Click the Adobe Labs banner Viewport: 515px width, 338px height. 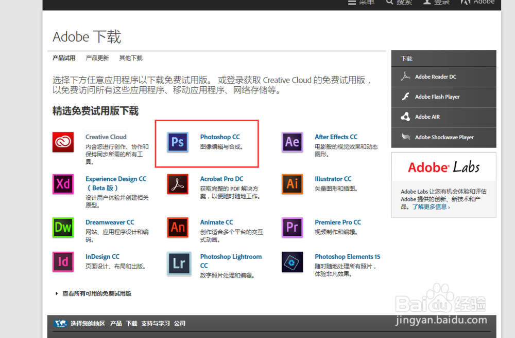coord(444,167)
